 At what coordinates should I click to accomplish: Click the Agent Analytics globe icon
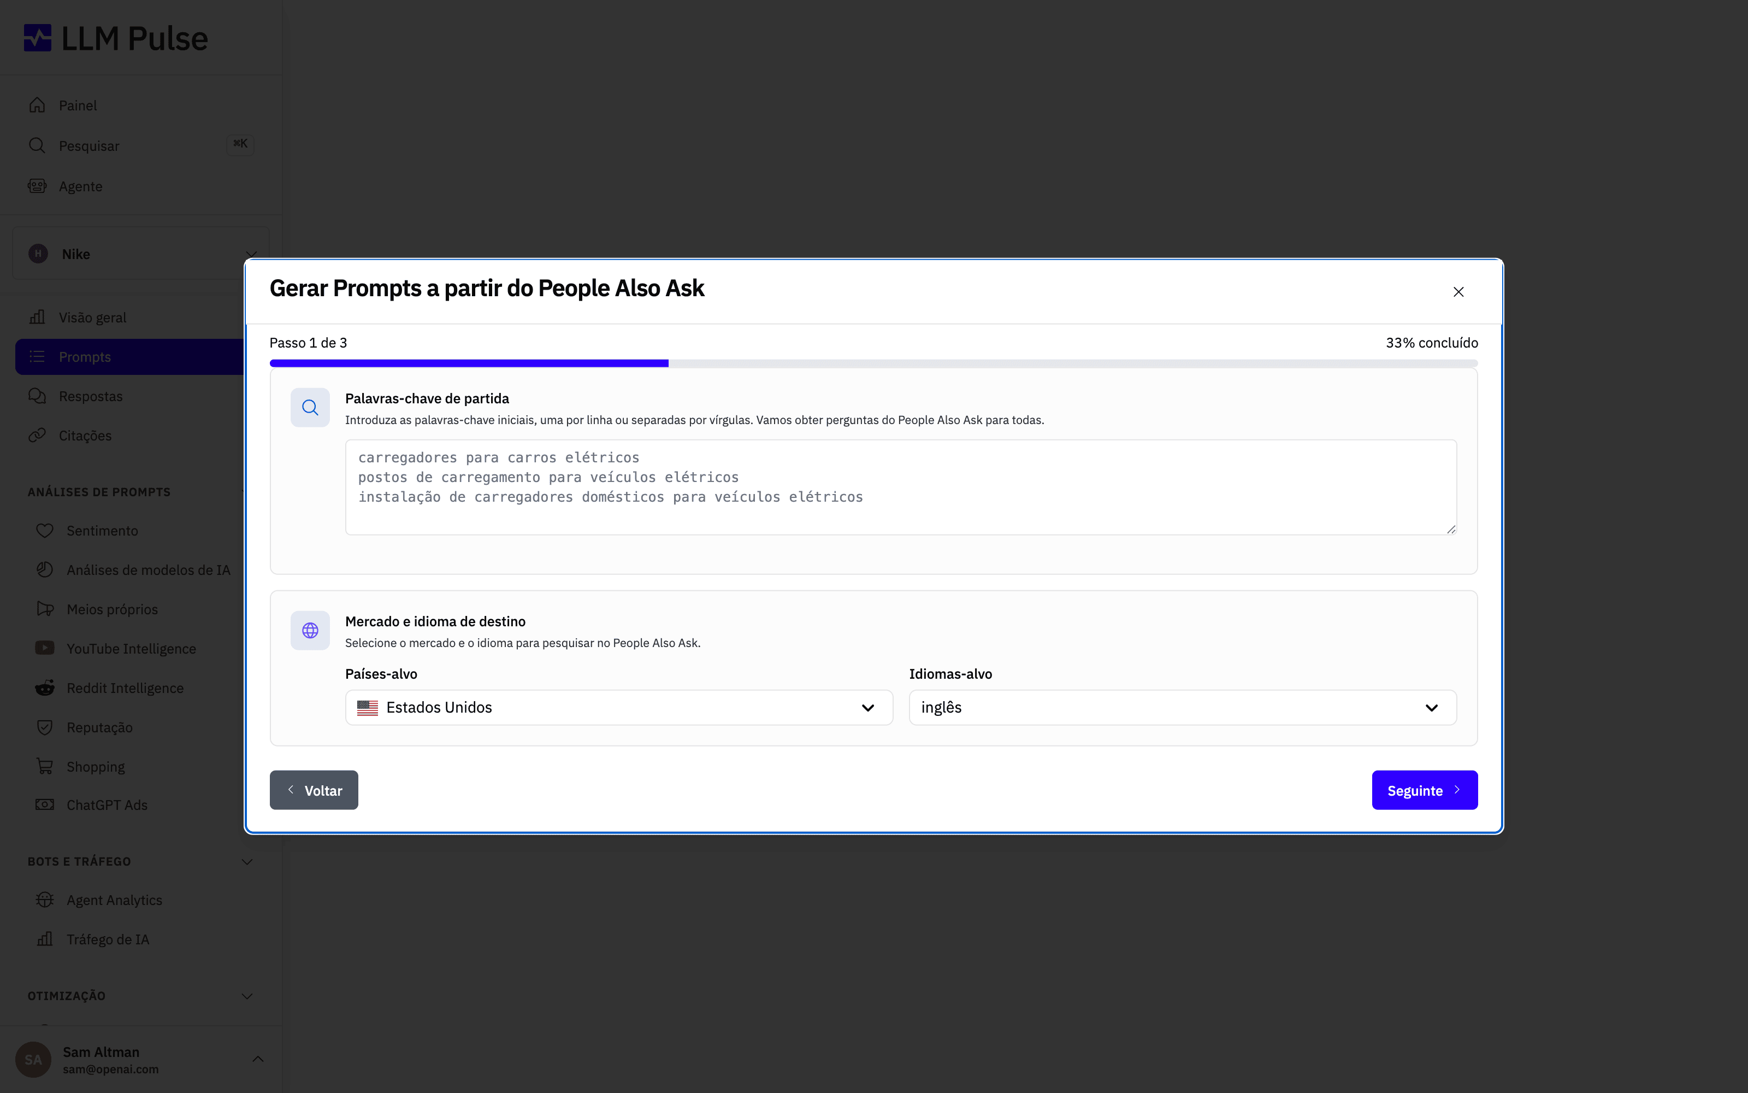tap(45, 900)
